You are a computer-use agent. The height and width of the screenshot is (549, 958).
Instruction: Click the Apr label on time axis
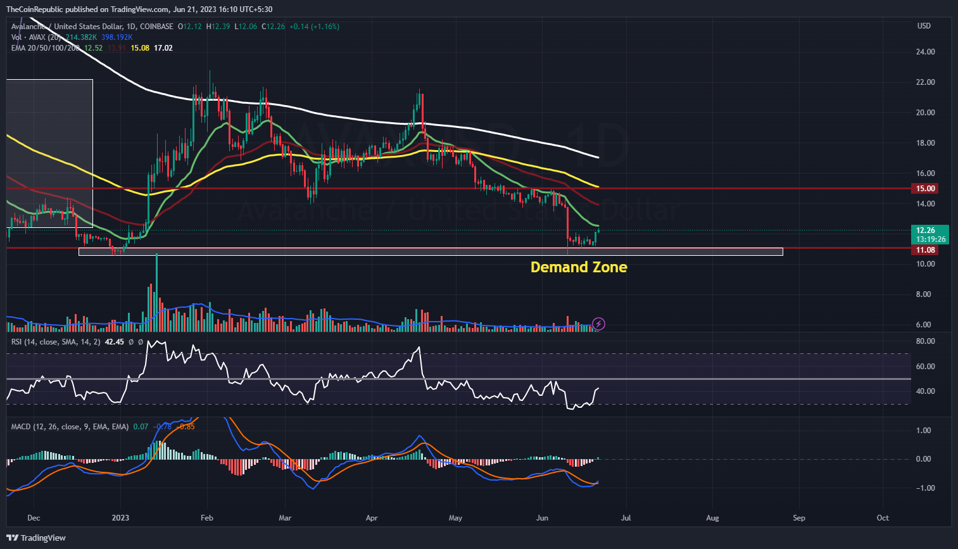pyautogui.click(x=372, y=518)
